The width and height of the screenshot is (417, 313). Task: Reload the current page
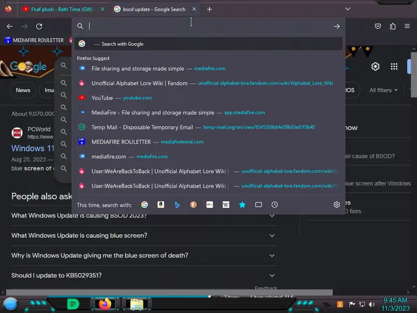click(x=39, y=26)
